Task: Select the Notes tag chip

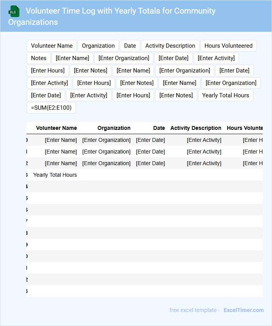Action: click(38, 58)
